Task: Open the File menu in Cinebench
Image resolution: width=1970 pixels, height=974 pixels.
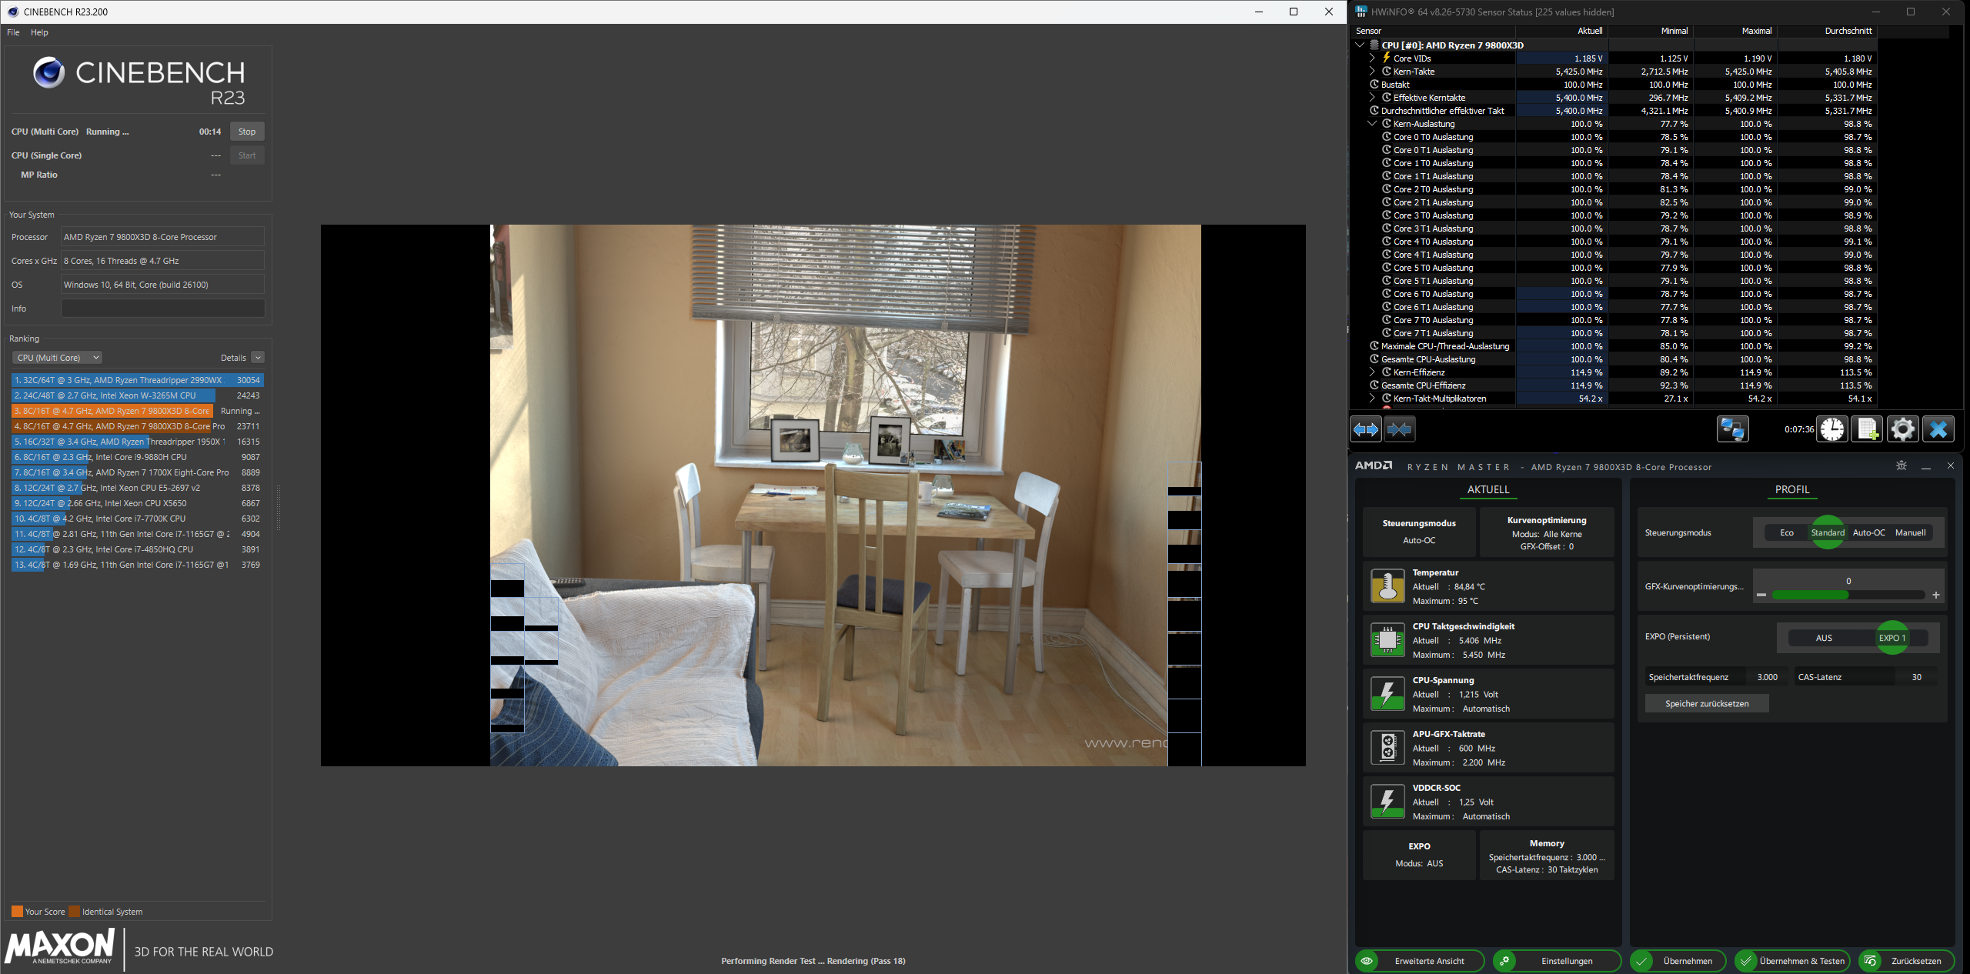Action: [x=12, y=32]
